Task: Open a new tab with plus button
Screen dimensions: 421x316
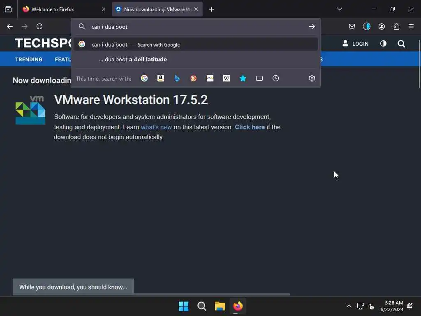Action: click(x=211, y=9)
